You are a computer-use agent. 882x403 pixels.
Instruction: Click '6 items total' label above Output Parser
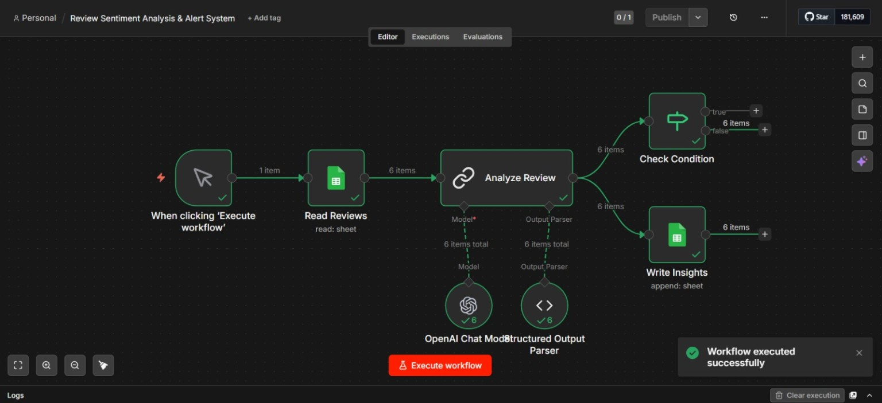click(547, 244)
